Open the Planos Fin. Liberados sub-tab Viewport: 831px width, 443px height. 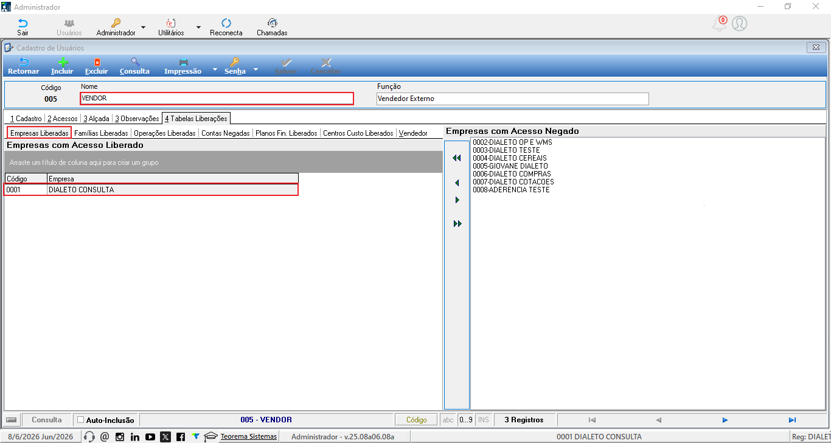pos(287,133)
